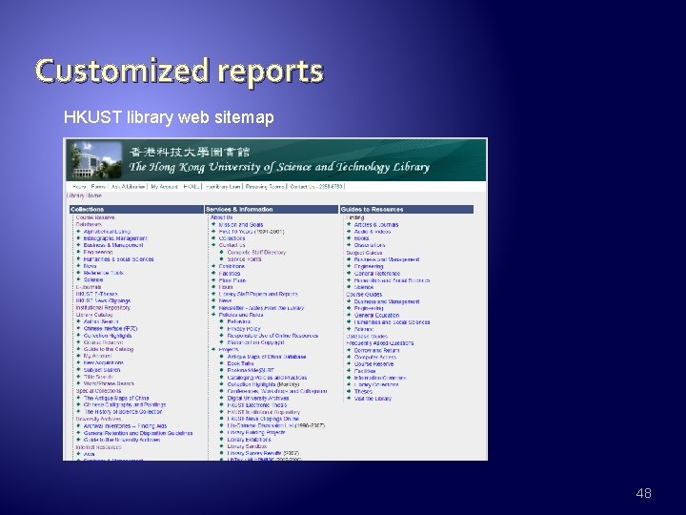The image size is (686, 515).
Task: Open Bibliographic Management databases link
Action: pos(115,238)
